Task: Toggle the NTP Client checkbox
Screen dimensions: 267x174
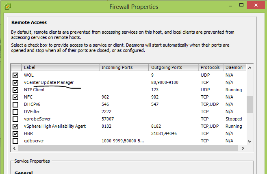Action: coord(16,90)
